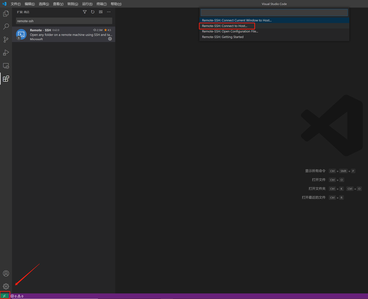Click the Microsoft publisher label
This screenshot has height=299, width=368.
point(36,39)
